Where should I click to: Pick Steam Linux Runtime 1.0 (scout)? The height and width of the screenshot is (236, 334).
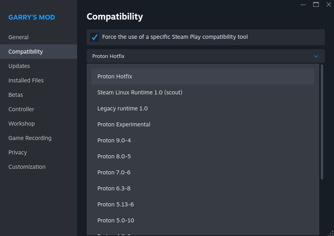click(140, 92)
